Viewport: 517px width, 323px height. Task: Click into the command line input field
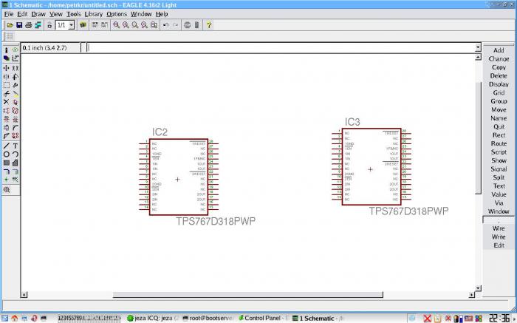[x=281, y=48]
